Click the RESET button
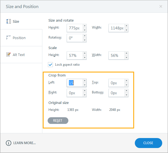This screenshot has width=168, height=153. coord(58,121)
